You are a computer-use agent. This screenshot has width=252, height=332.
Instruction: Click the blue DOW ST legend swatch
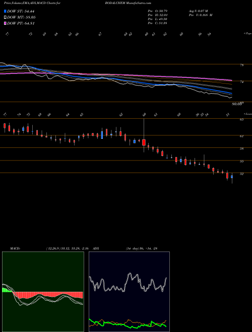[5, 11]
